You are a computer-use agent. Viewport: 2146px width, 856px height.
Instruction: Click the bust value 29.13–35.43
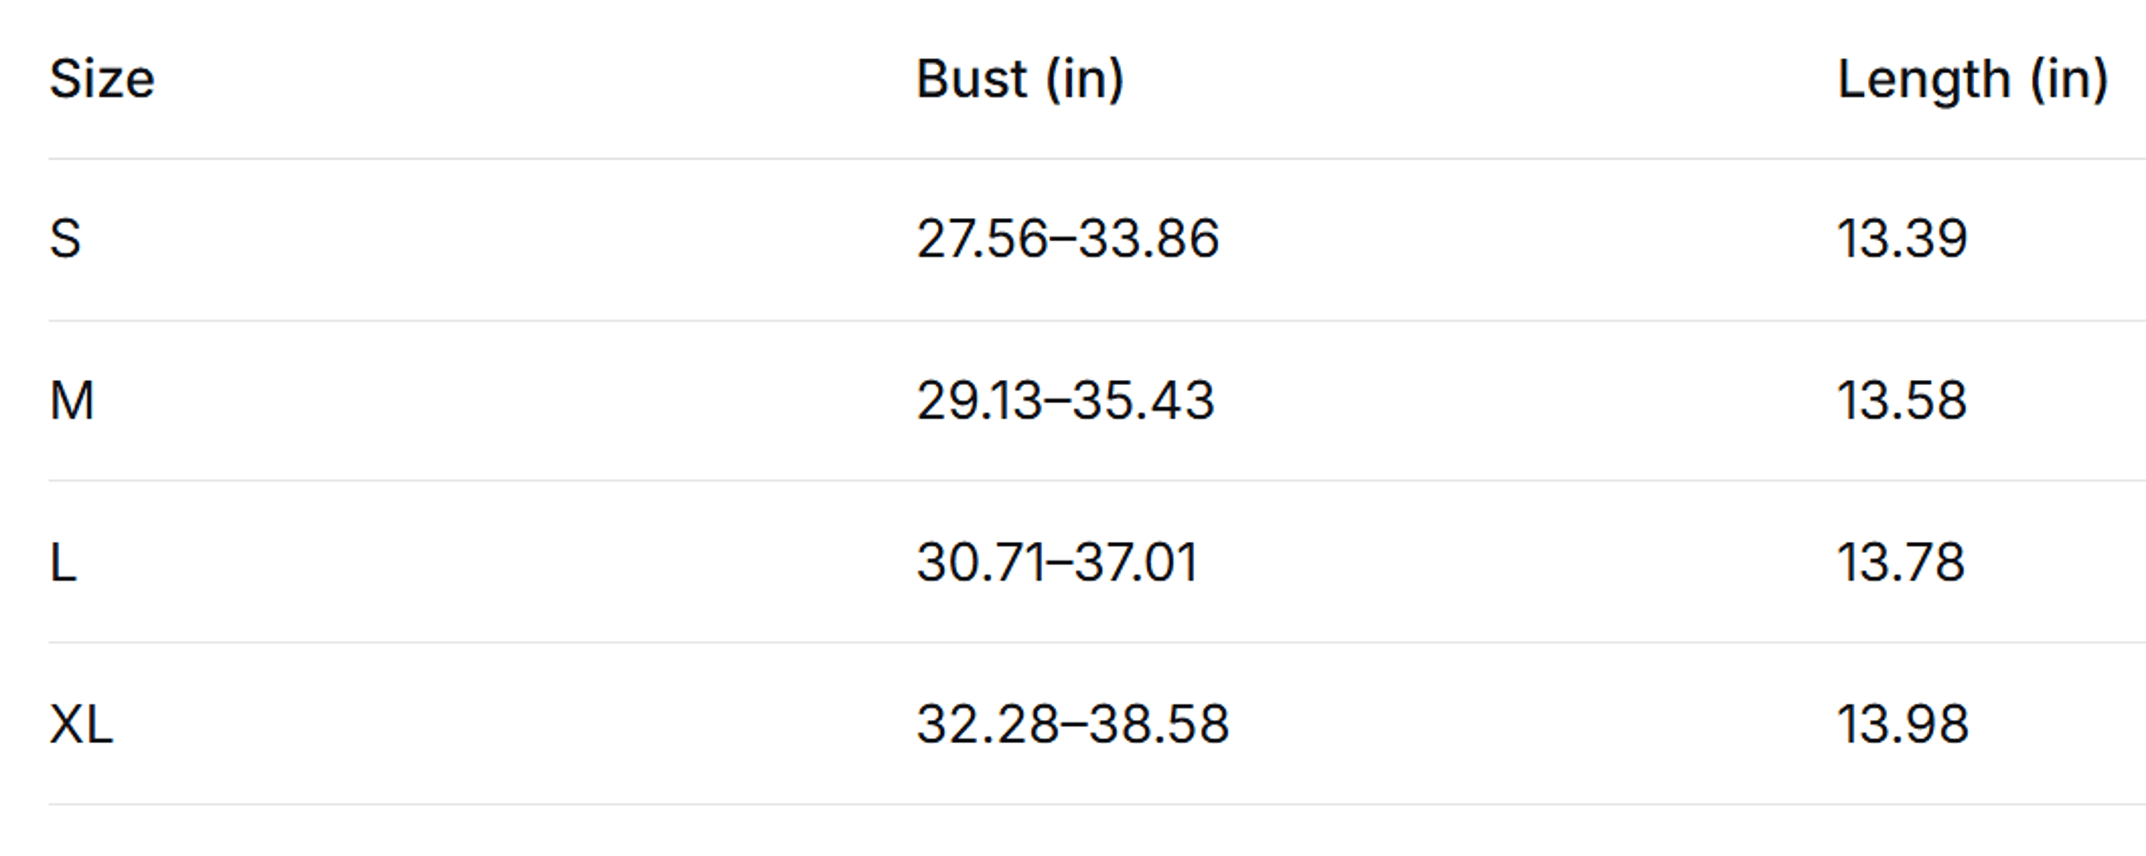1066,400
